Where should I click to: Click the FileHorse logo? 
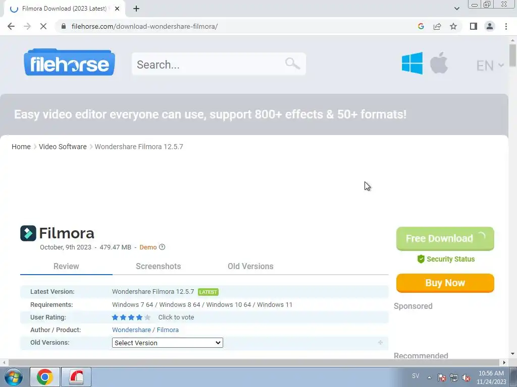pyautogui.click(x=69, y=62)
